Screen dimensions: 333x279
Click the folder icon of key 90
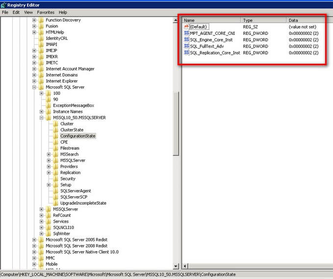pyautogui.click(x=48, y=100)
